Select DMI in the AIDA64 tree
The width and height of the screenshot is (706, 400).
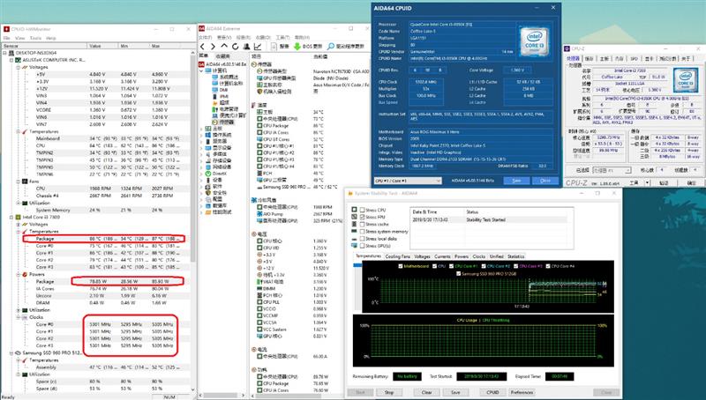click(x=220, y=90)
